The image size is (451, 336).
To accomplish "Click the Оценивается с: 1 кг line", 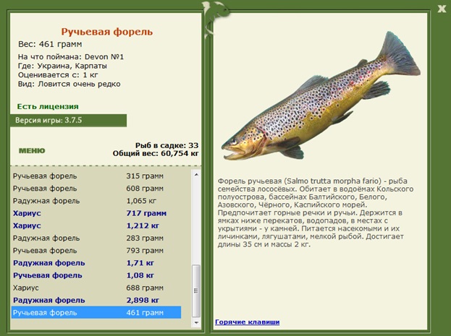I will (58, 75).
